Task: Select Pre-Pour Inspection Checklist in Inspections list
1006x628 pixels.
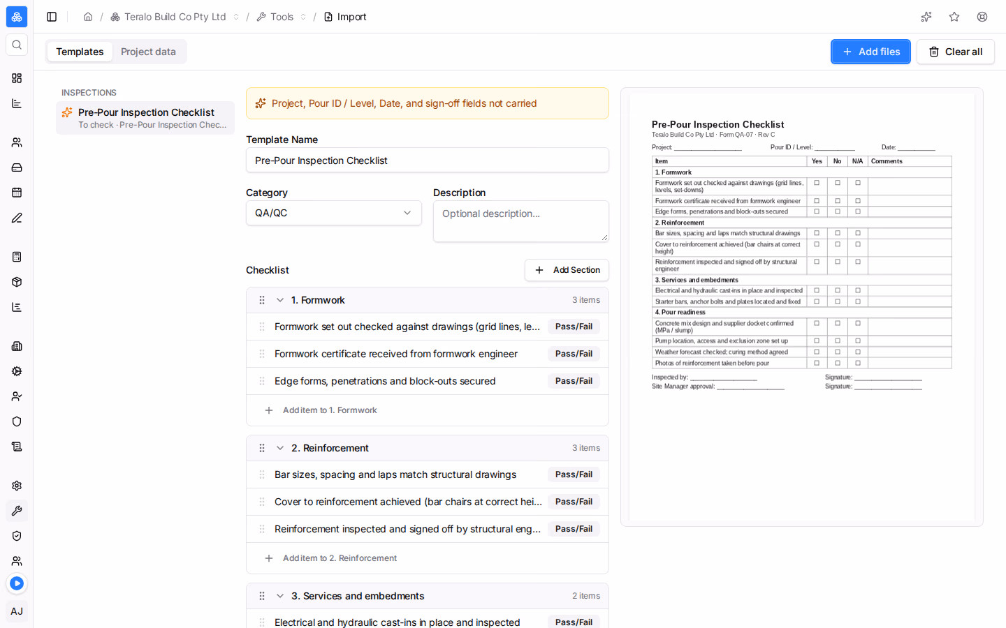Action: click(x=145, y=118)
